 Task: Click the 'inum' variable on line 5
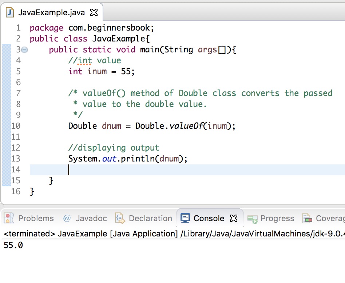tap(97, 71)
